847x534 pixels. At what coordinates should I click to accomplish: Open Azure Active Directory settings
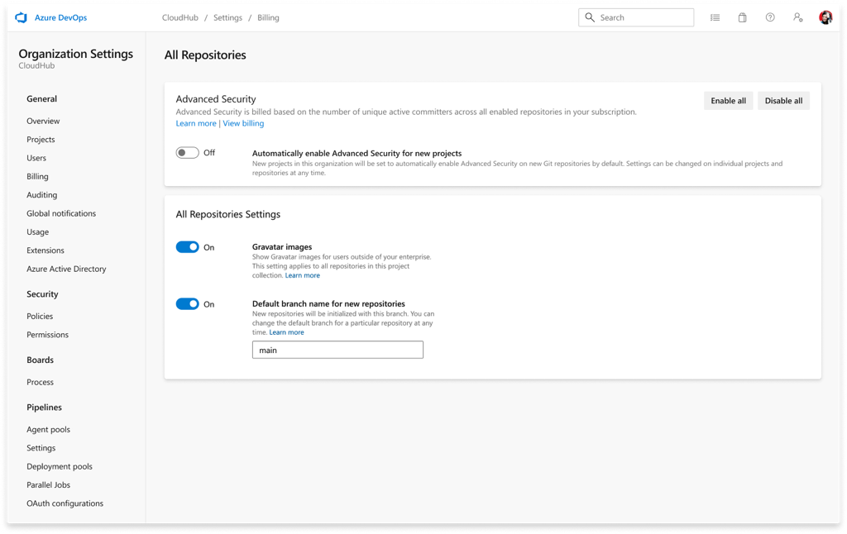point(66,269)
